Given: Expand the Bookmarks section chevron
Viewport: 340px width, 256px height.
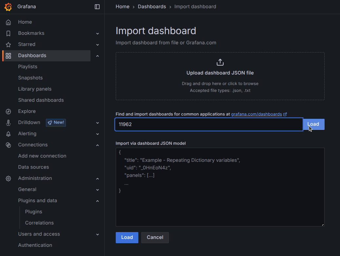Looking at the screenshot, I should point(97,33).
